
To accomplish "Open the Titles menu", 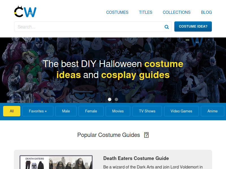I will coord(145,12).
